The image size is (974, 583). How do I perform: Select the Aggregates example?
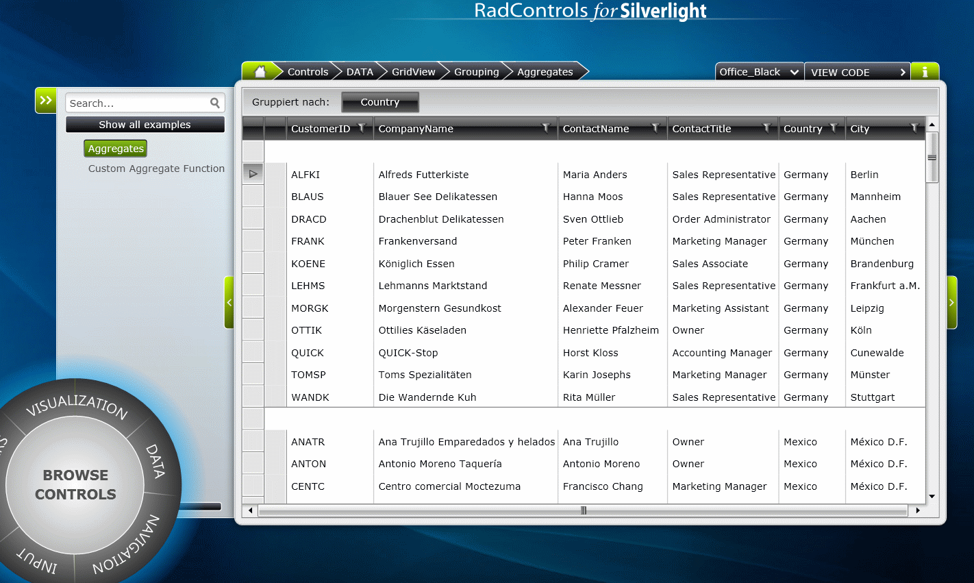(116, 149)
